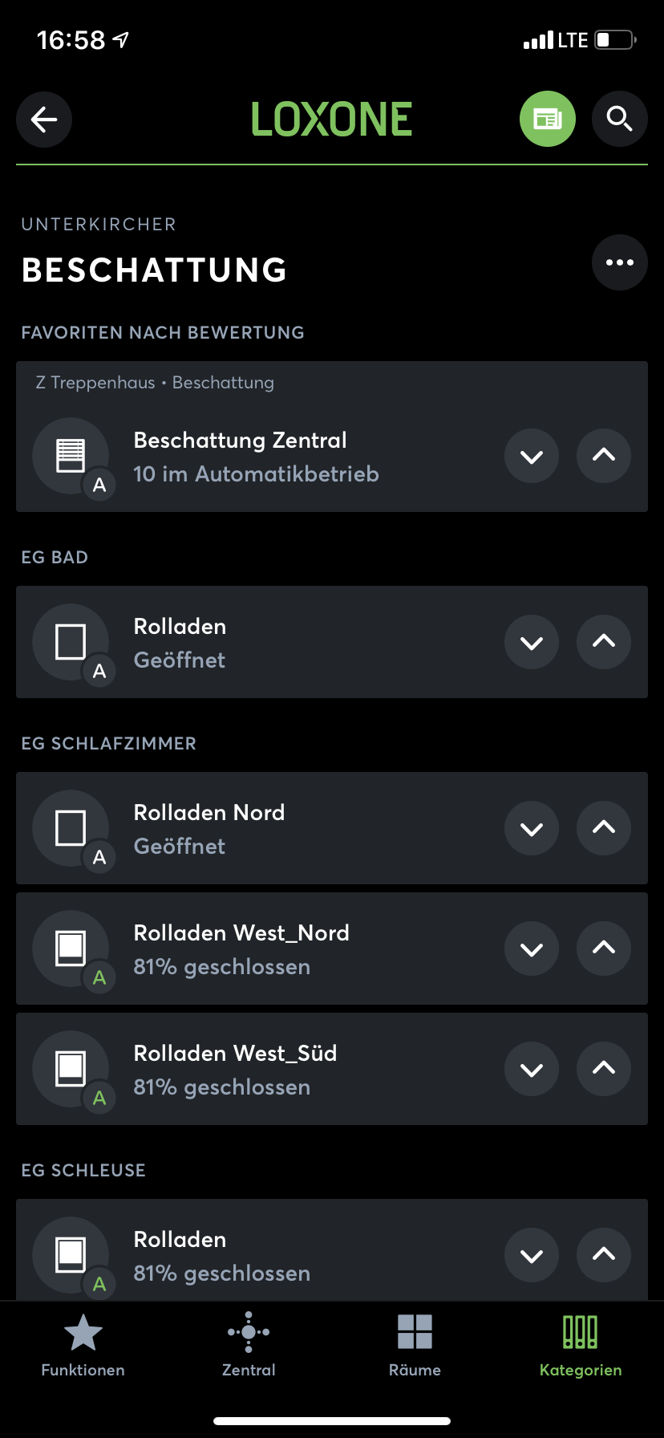Image resolution: width=664 pixels, height=1438 pixels.
Task: Raise the EG Schleuse Rolladen
Action: click(x=604, y=1255)
